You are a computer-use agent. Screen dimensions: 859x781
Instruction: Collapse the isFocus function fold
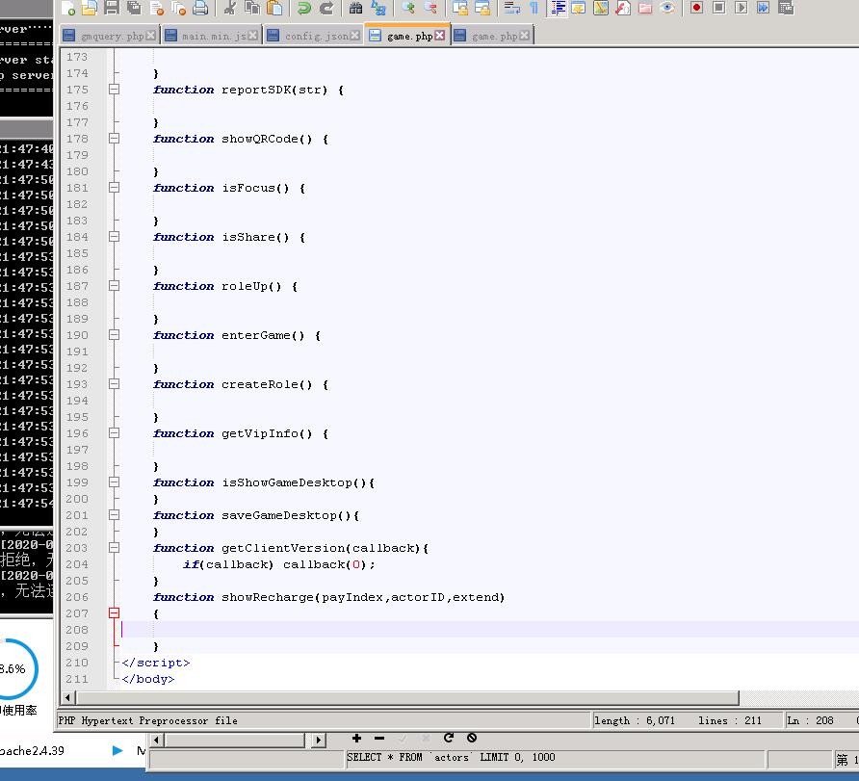pos(114,188)
